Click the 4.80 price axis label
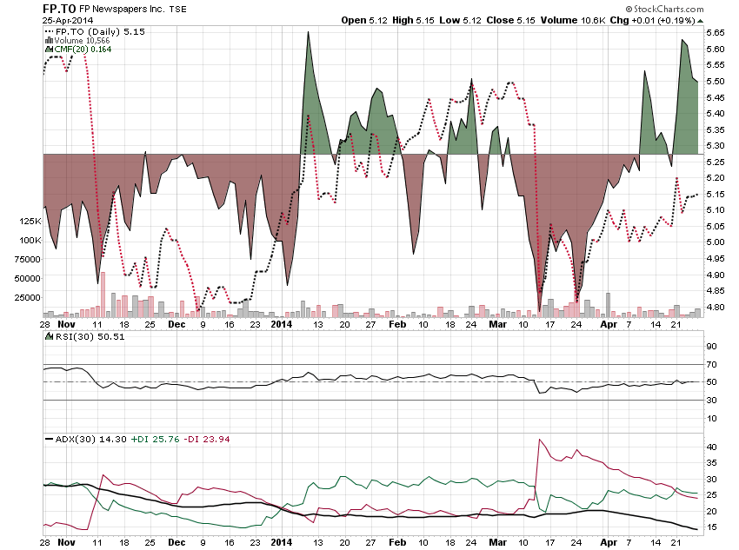 [x=716, y=307]
